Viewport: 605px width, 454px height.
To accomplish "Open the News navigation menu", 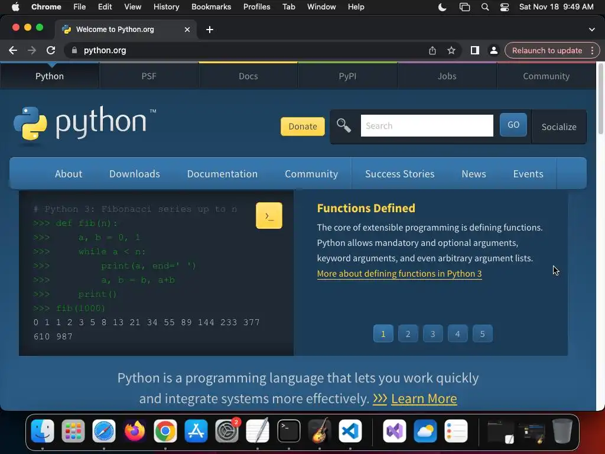I will point(474,174).
